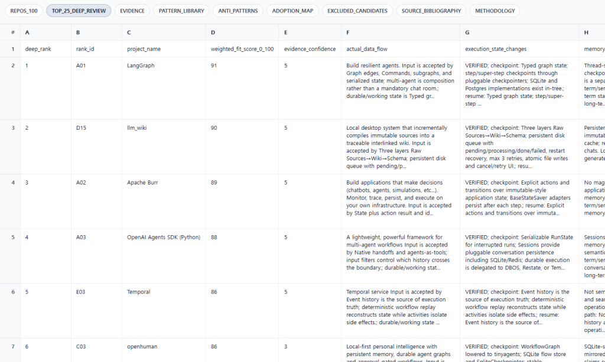Select the active TOP_25_DEEP_REVIEW tab
Viewport: 605px width, 362px height.
[x=79, y=11]
